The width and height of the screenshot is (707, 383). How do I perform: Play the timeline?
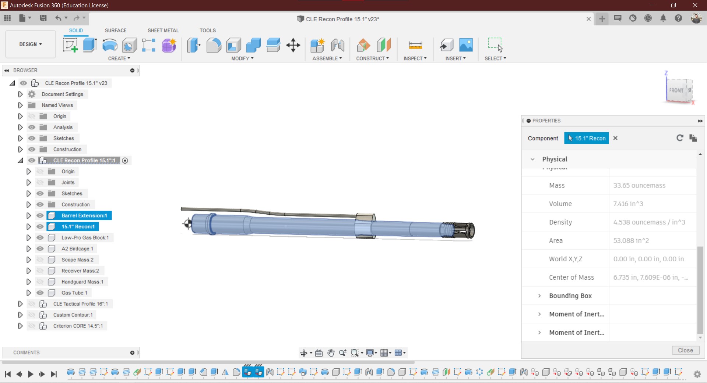click(31, 374)
